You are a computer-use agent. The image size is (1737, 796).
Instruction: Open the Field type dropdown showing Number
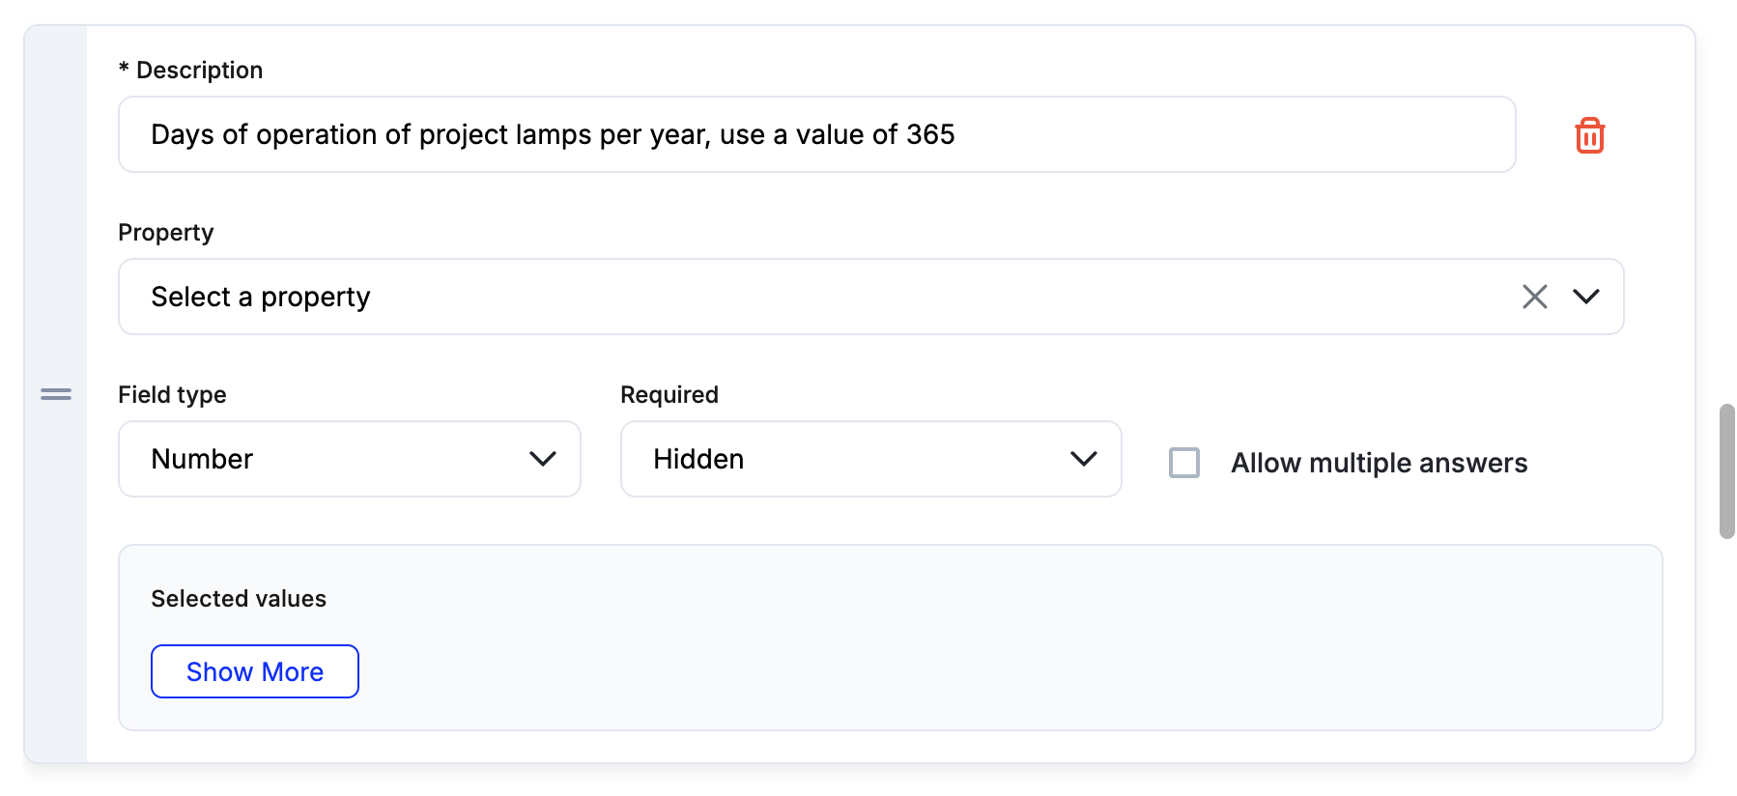click(x=328, y=459)
